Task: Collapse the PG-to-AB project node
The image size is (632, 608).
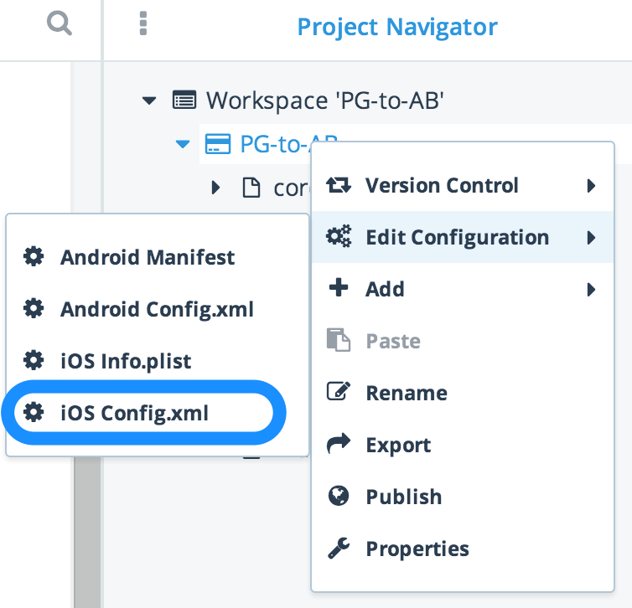Action: pos(183,144)
